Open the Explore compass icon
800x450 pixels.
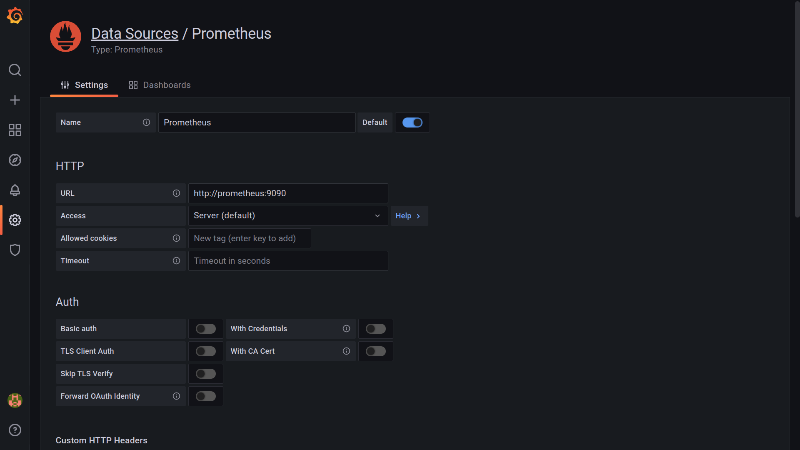click(x=15, y=160)
